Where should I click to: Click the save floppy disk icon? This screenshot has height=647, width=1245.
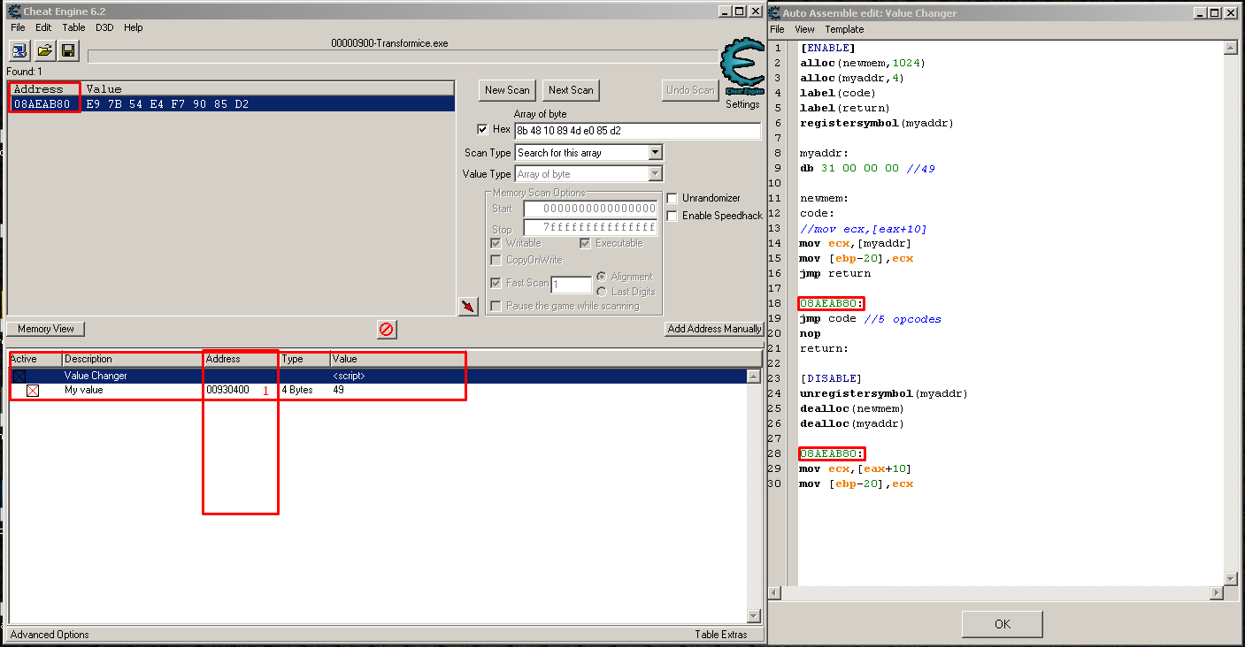click(68, 51)
